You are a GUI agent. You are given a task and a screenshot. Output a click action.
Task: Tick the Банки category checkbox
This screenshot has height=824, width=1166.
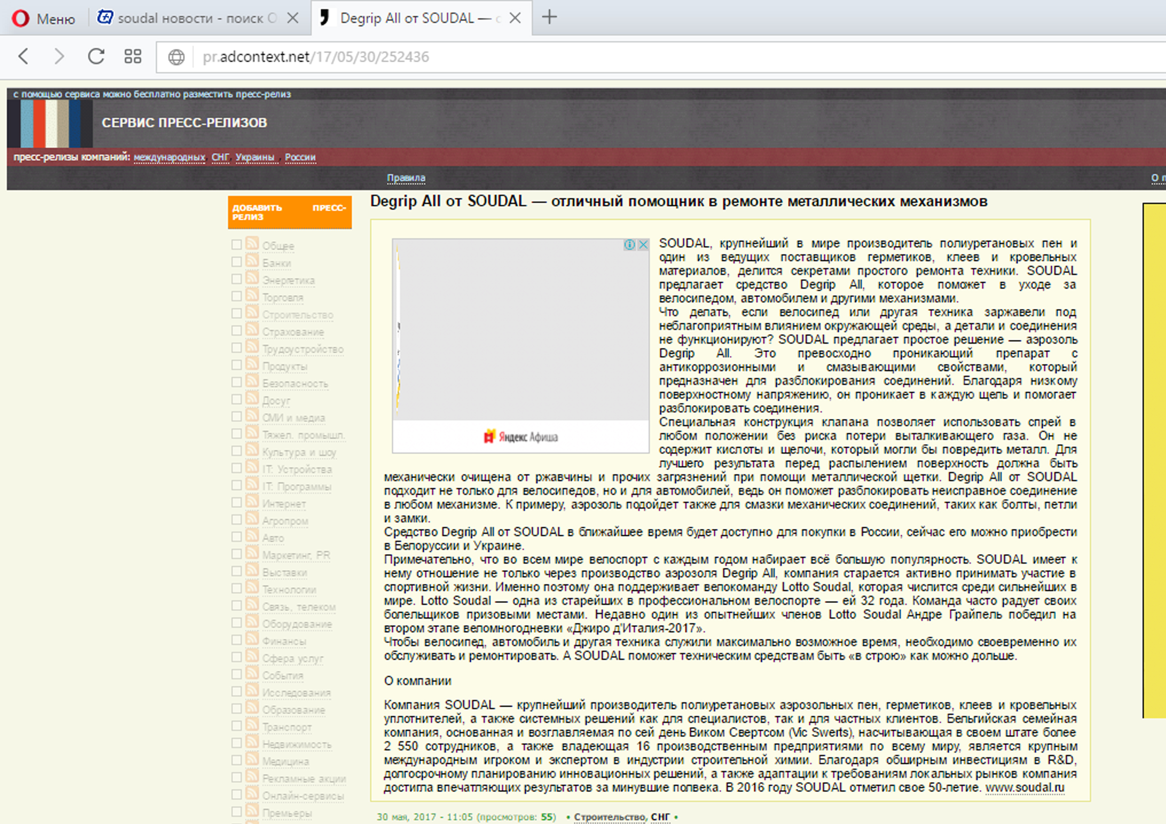tap(236, 262)
